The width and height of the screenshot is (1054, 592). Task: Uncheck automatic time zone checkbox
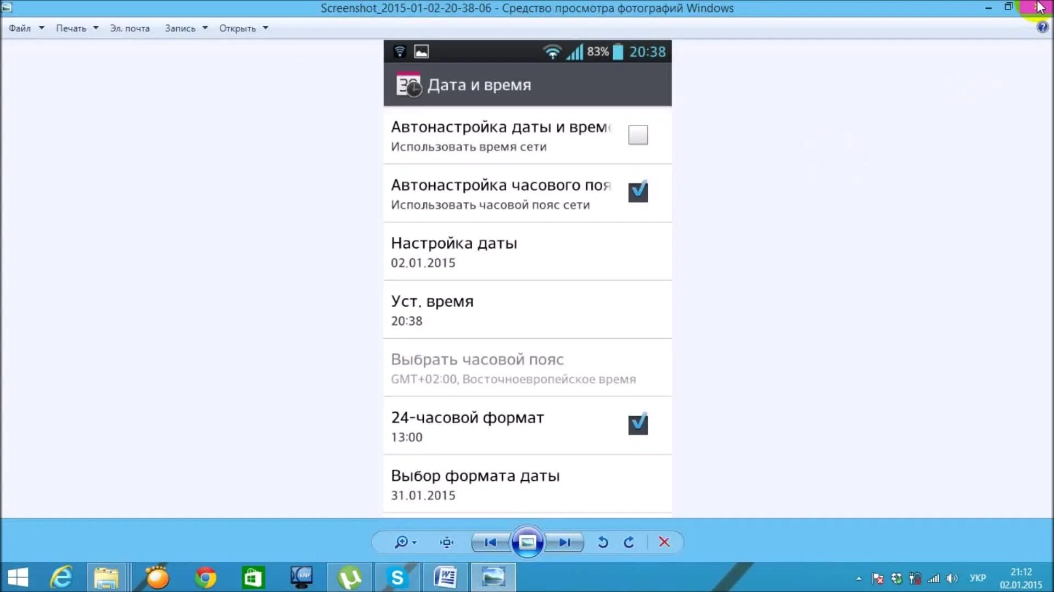pos(638,192)
